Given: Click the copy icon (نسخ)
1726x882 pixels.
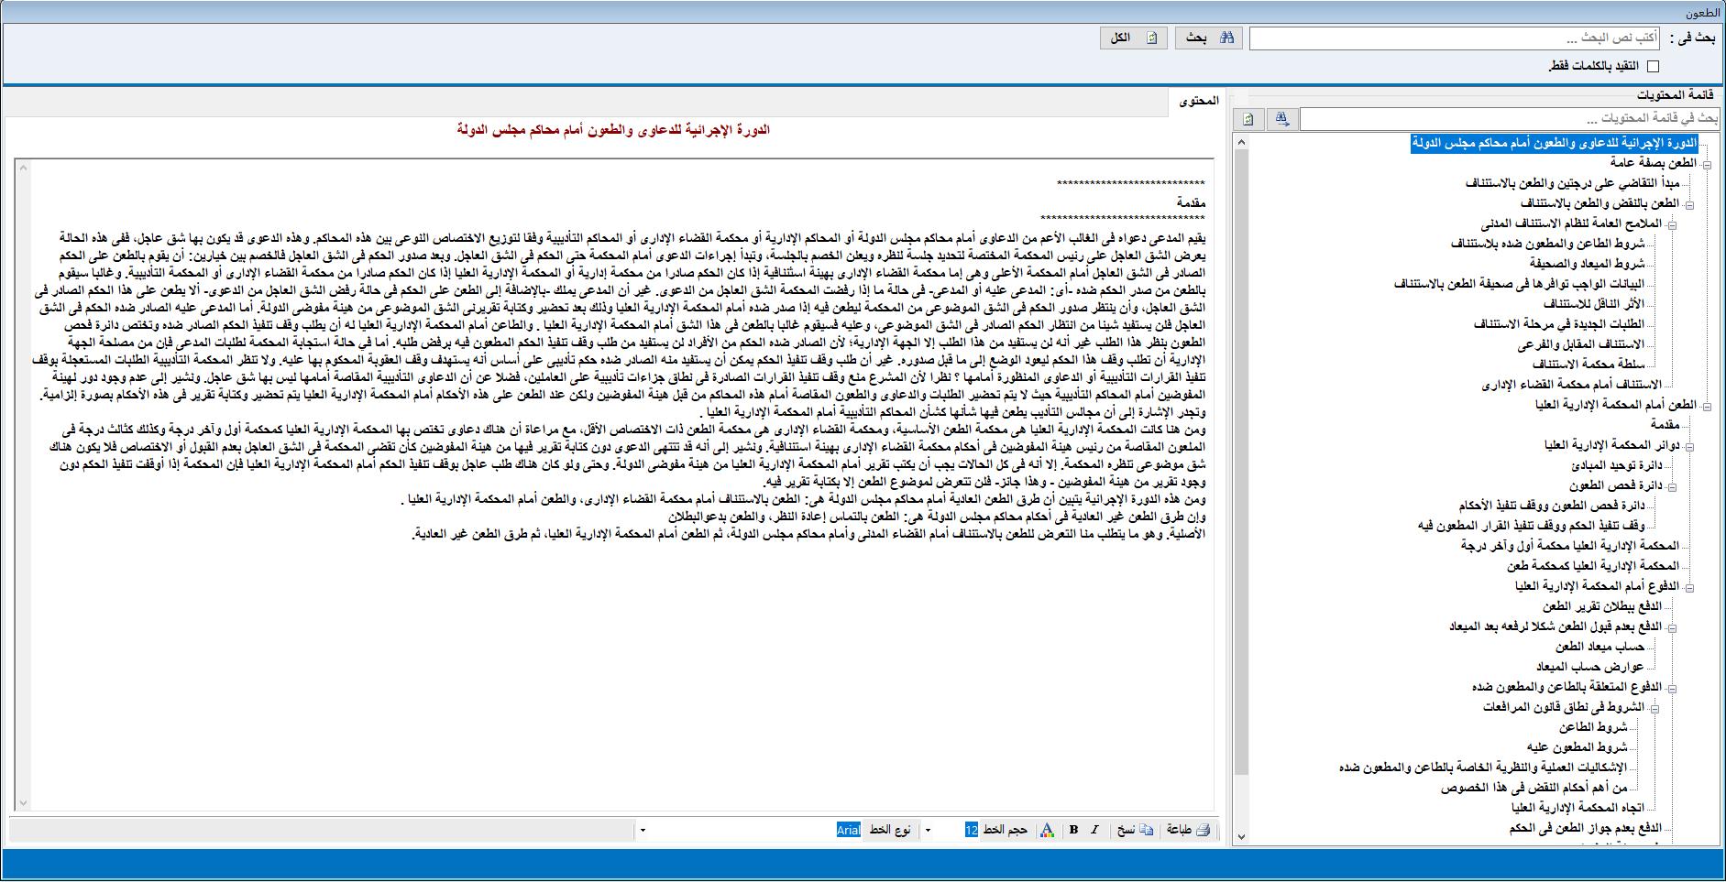Looking at the screenshot, I should click(1146, 830).
